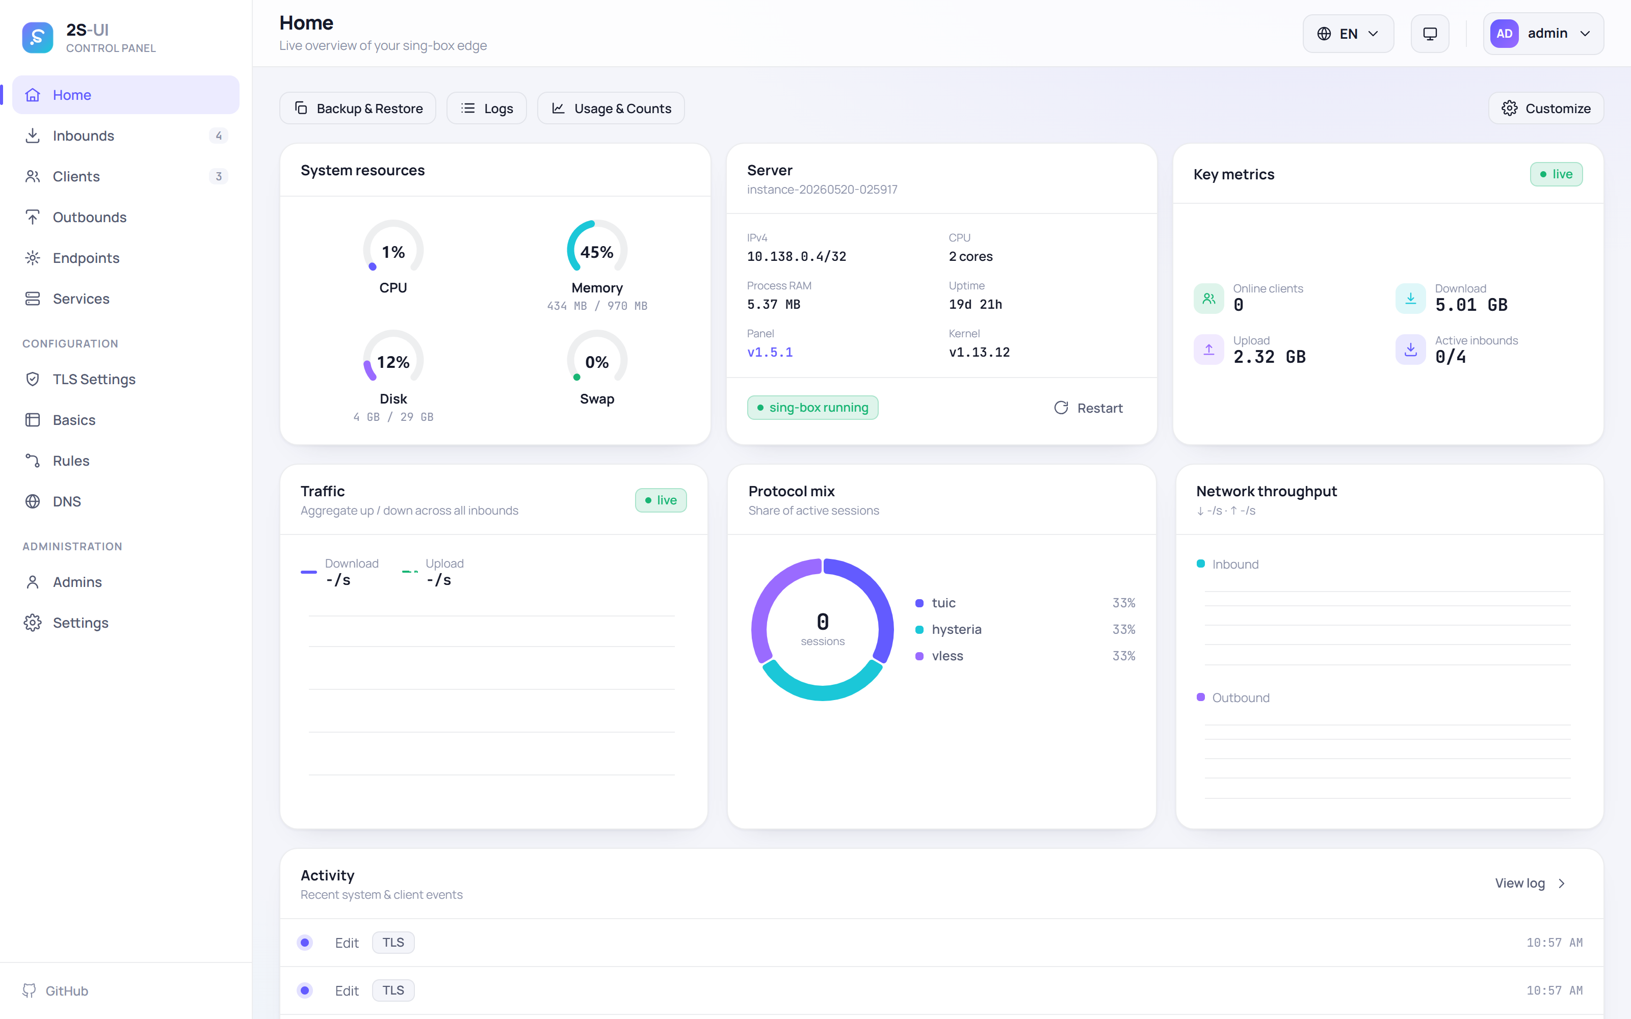Click the hysteria legend color dot
Image resolution: width=1631 pixels, height=1019 pixels.
click(919, 629)
